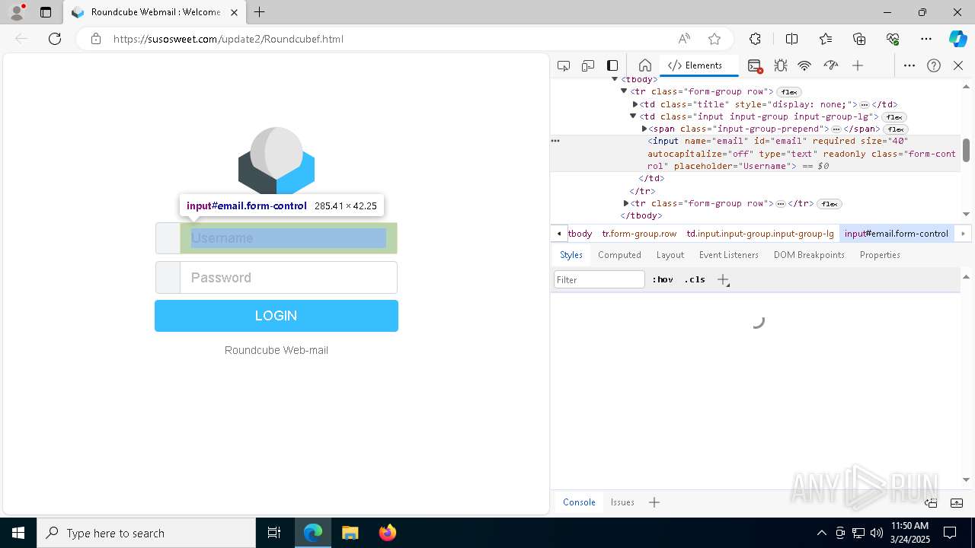Expand the td class title node
Image resolution: width=975 pixels, height=548 pixels.
(635, 104)
